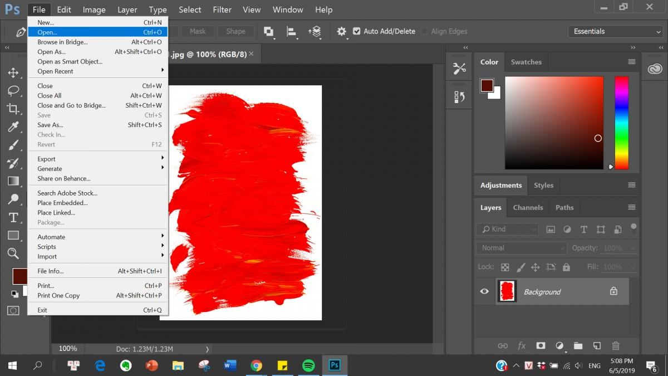Open the Essentials workspace dropdown
The image size is (668, 376).
[615, 31]
